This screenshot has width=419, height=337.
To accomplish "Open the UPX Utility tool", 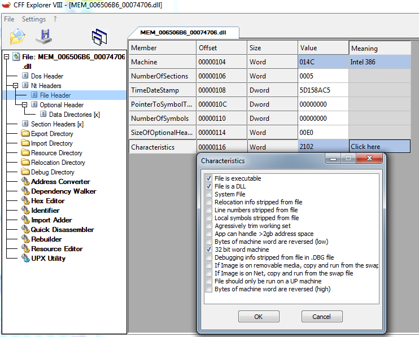I will (x=48, y=259).
